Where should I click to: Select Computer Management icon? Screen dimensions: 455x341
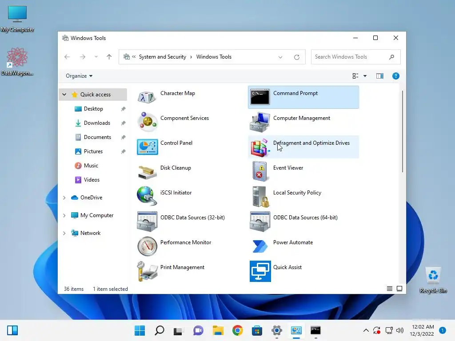pyautogui.click(x=260, y=122)
